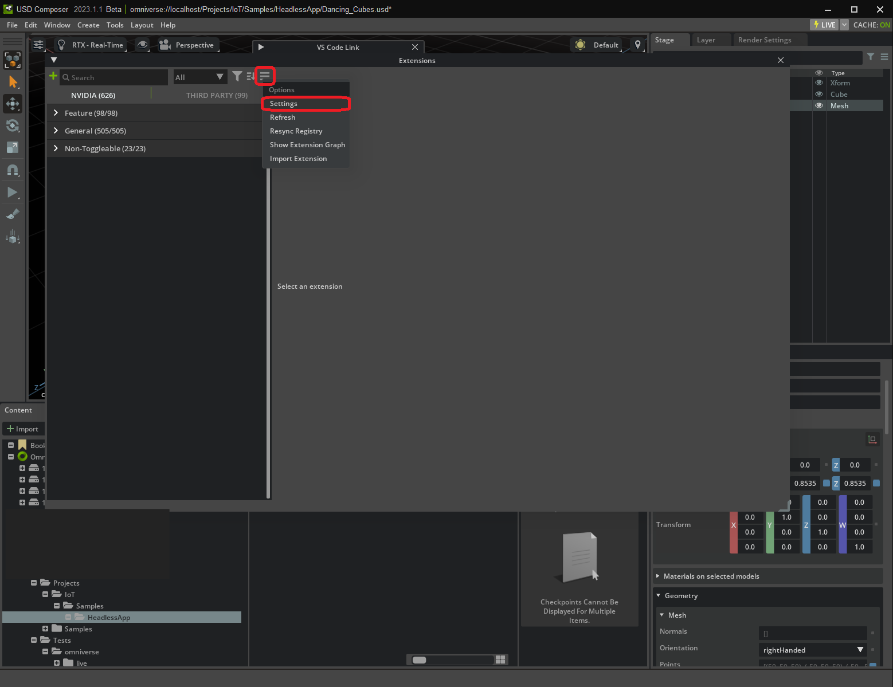This screenshot has height=687, width=893.
Task: Expand the Non-Toggleable (23/23) category
Action: 56,148
